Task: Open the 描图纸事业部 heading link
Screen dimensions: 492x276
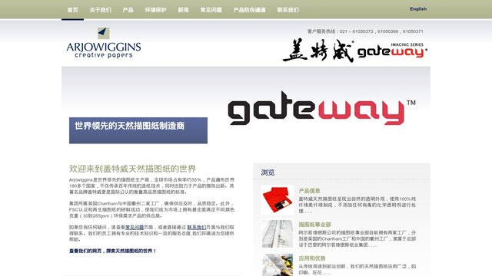Action: (314, 225)
